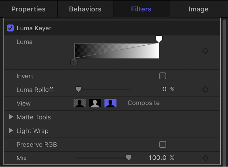Select the Matte view icon

tap(95, 103)
